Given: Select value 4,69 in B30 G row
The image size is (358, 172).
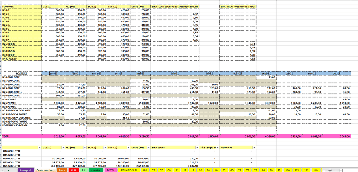Looking at the screenshot, I should (x=175, y=29).
